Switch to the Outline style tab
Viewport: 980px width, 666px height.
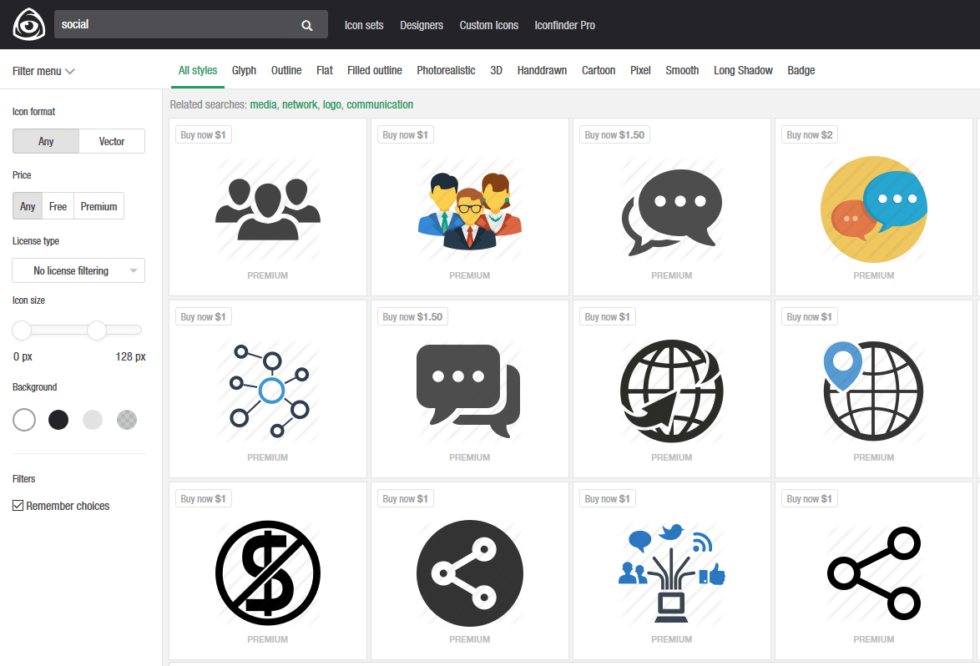(x=286, y=70)
